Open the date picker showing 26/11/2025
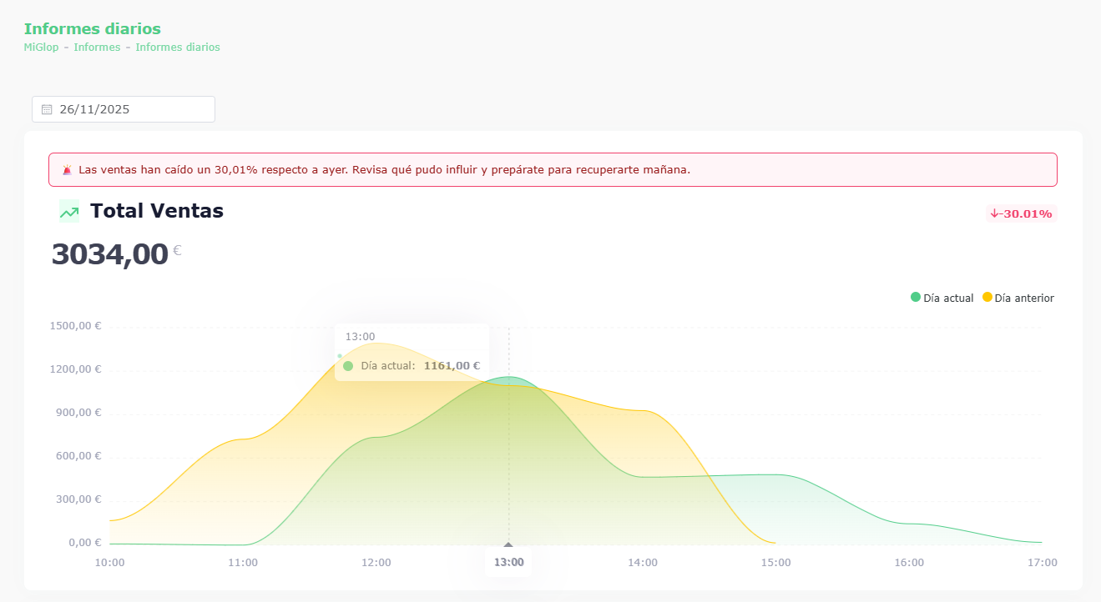1101x602 pixels. pos(124,109)
